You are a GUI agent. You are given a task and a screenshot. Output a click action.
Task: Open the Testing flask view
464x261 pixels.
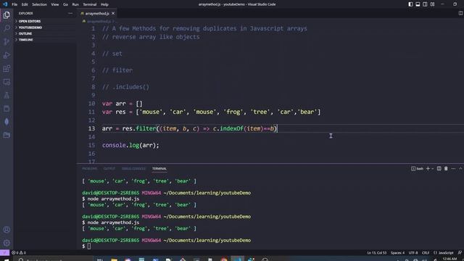(7, 95)
